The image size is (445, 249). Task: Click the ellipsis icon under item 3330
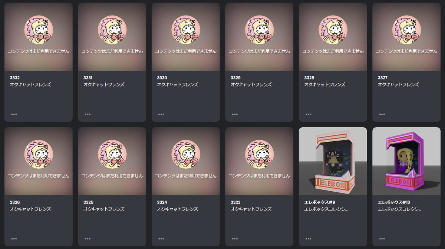(161, 114)
